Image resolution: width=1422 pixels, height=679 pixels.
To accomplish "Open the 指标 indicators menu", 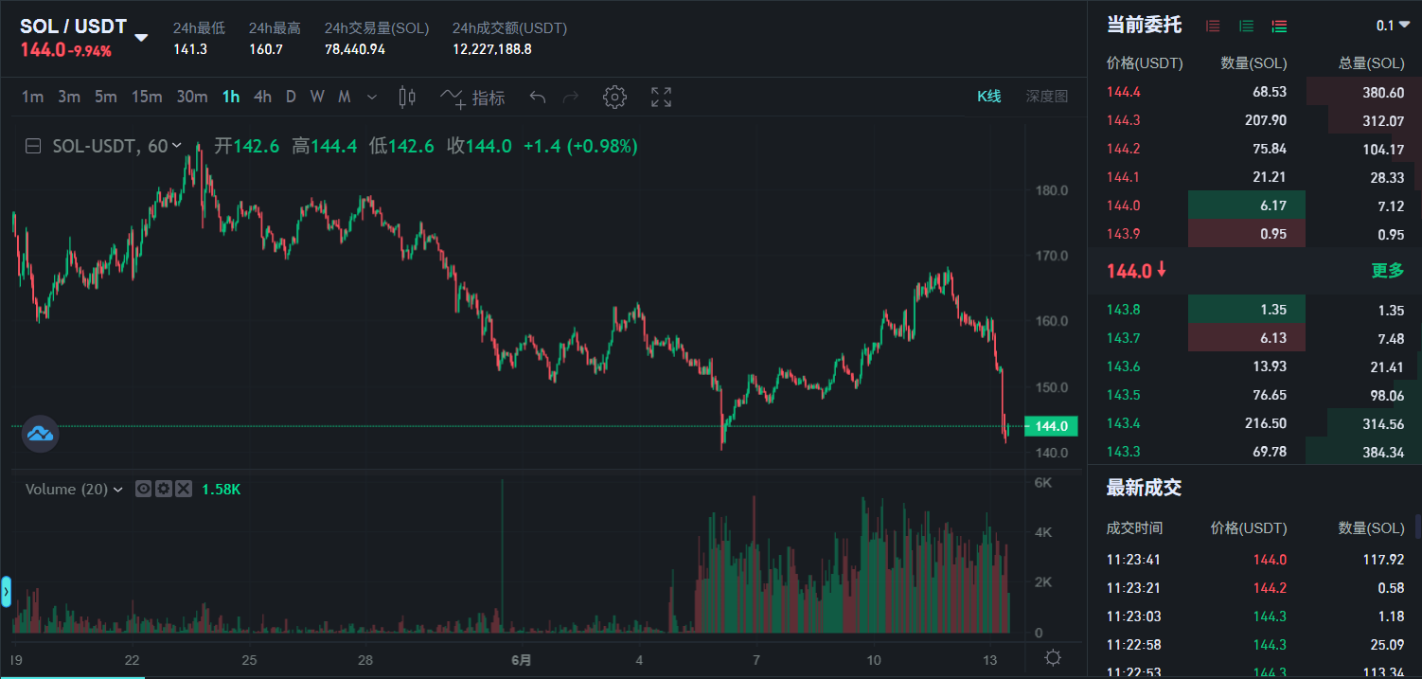I will (x=472, y=98).
